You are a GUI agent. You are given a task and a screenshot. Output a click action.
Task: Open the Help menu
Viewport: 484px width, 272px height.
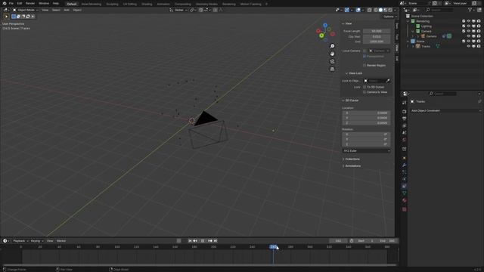pyautogui.click(x=55, y=3)
